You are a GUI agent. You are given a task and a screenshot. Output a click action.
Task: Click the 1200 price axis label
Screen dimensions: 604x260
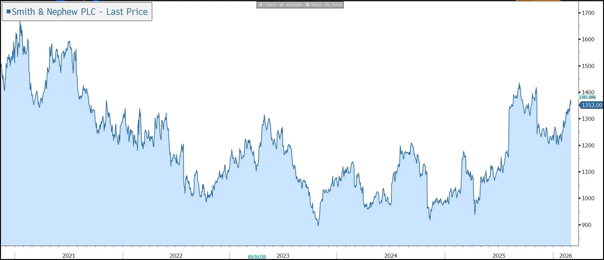(x=588, y=146)
